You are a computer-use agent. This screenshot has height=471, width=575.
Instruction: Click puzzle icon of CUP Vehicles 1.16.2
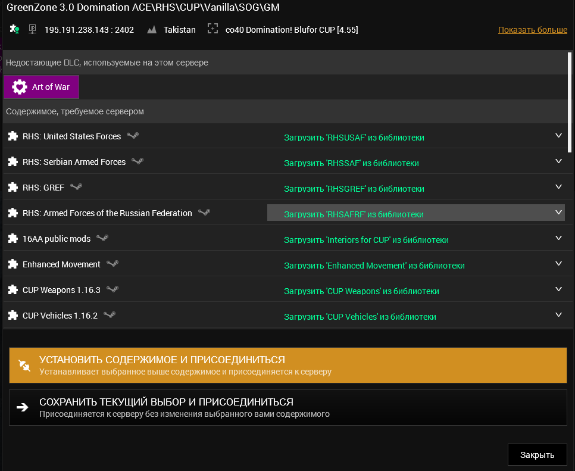coord(13,316)
